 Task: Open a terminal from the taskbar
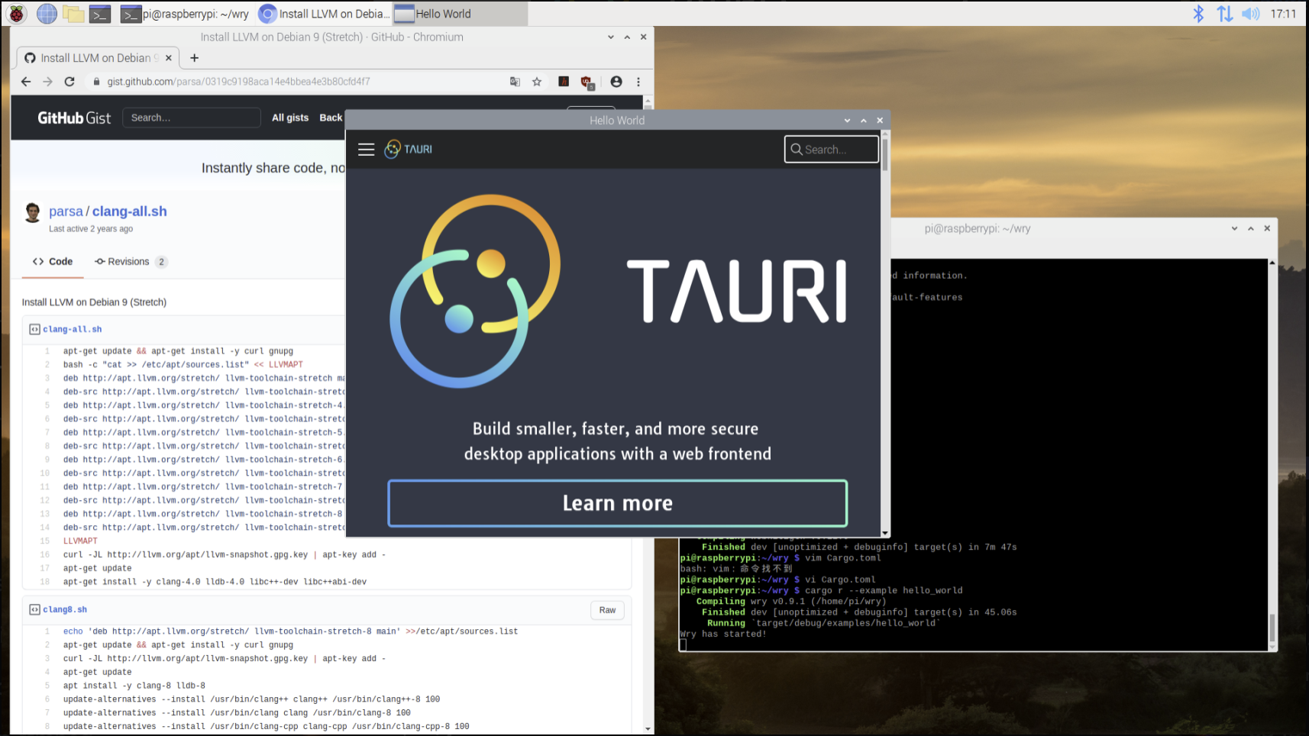coord(99,13)
